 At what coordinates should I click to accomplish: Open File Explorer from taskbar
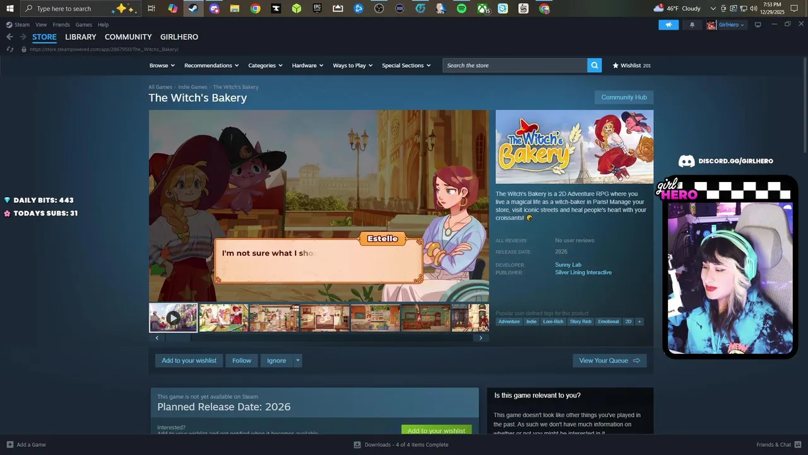234,9
